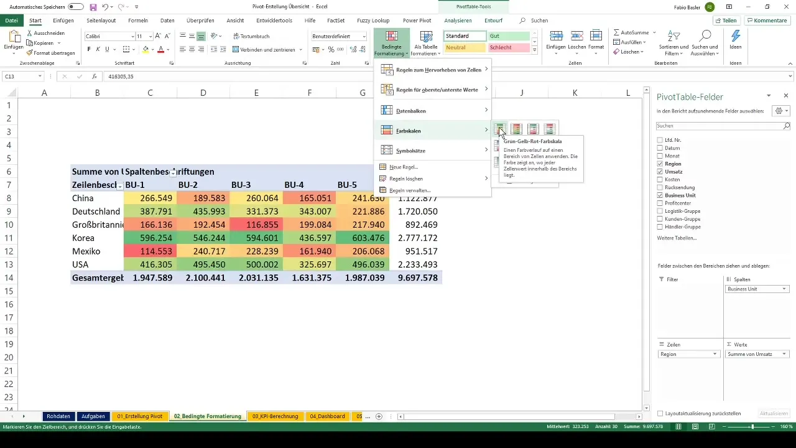Choose Regeln verwalten... menu entry

point(433,190)
